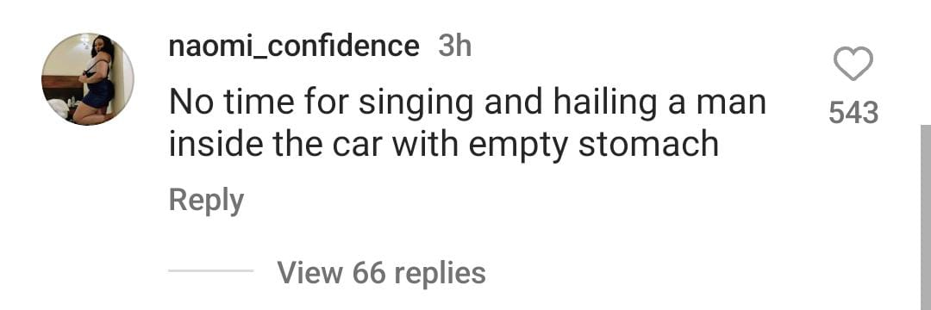Reply to naomi_confidence's comment
This screenshot has width=931, height=310.
206,201
